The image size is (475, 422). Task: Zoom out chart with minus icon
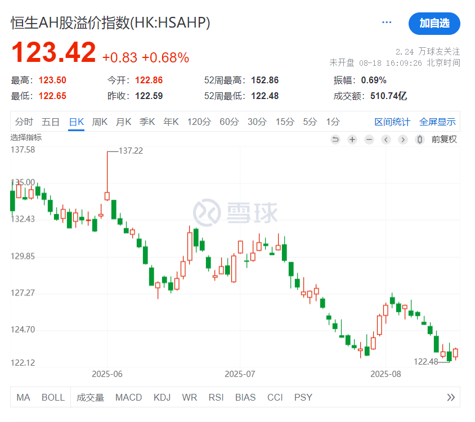pos(369,140)
